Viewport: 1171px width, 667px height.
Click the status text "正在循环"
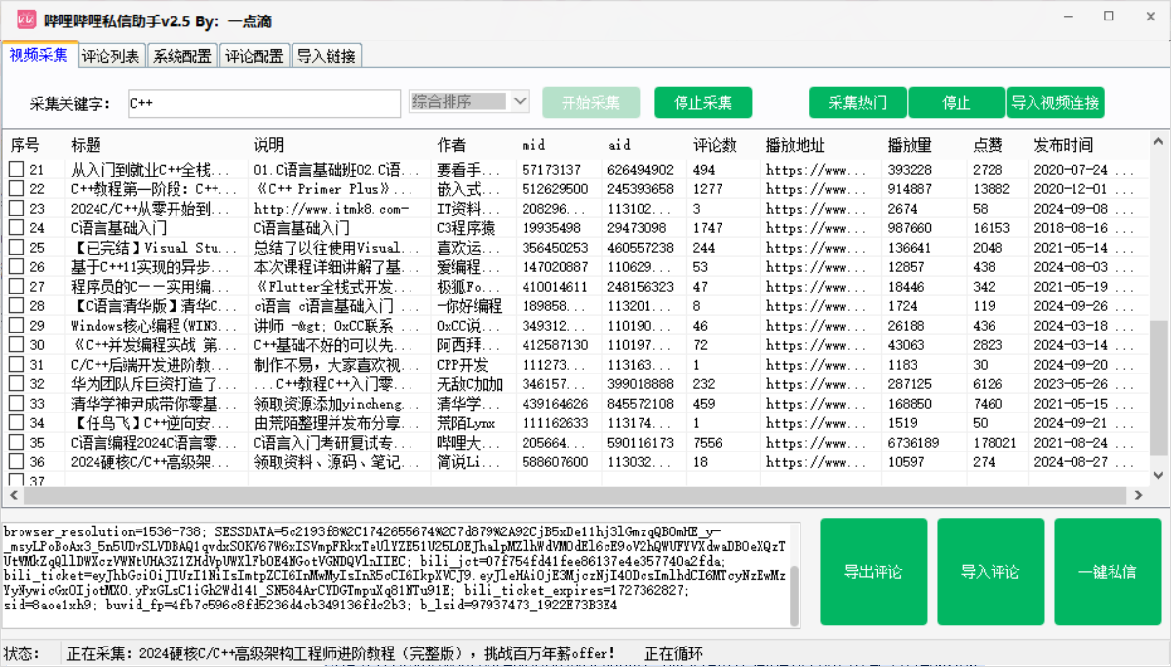click(x=674, y=653)
